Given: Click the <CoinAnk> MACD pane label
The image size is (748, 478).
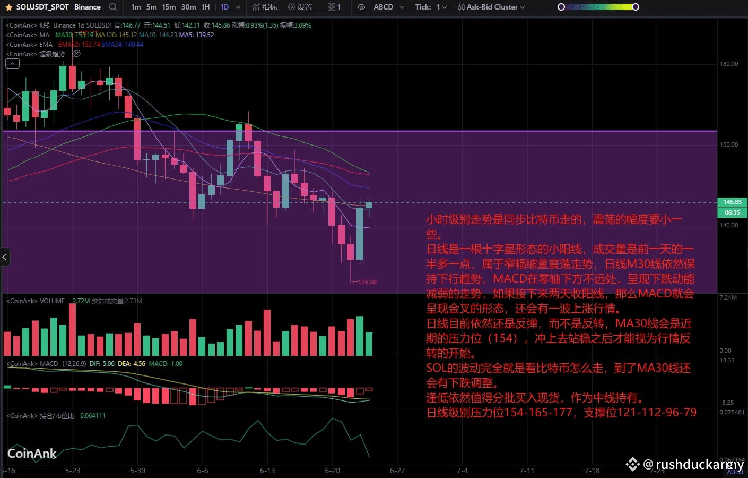Looking at the screenshot, I should (32, 364).
